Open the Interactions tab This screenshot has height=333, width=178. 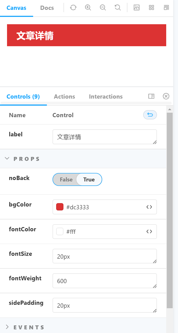coord(106,97)
